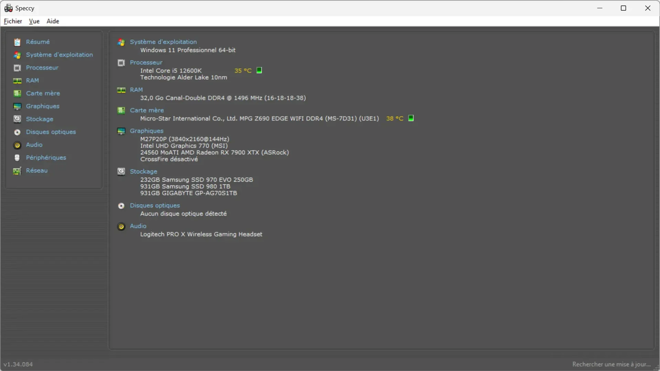The image size is (660, 371).
Task: Click Logitech PRO X Wireless Gaming Headset
Action: tap(201, 234)
